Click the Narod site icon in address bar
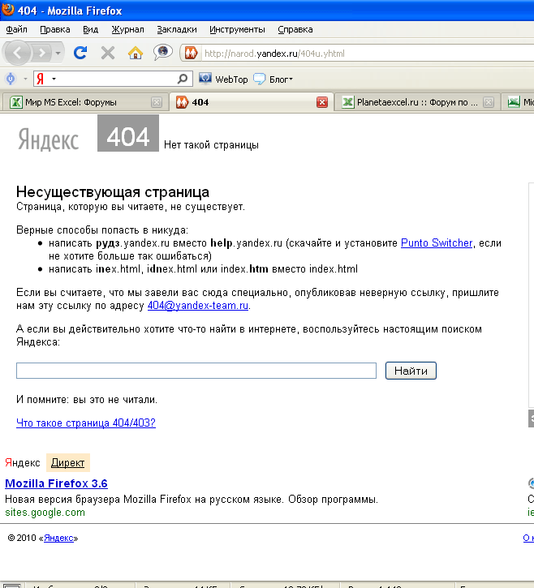The image size is (534, 588). click(x=191, y=53)
